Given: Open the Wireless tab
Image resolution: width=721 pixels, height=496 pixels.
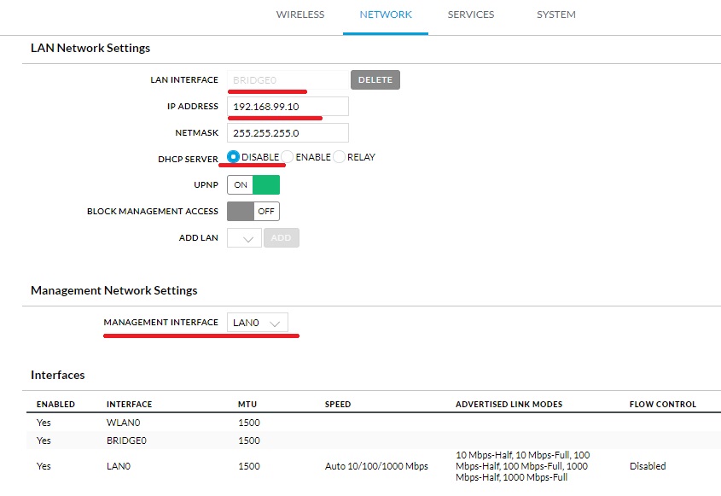Looking at the screenshot, I should click(x=299, y=15).
